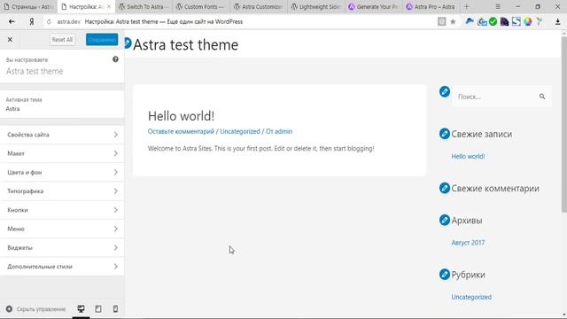Open browser downloads arrow icon
The height and width of the screenshot is (319, 567).
point(557,21)
